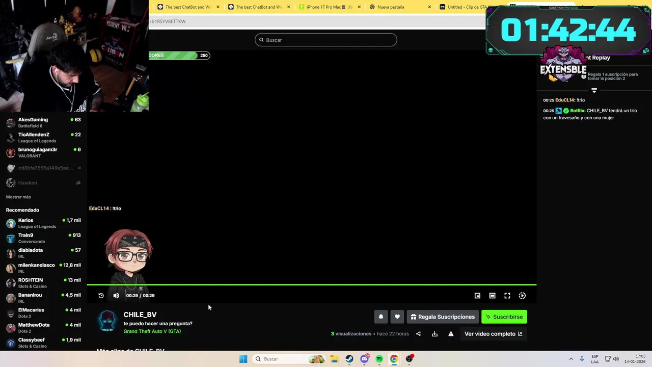Open the Windows Start menu
This screenshot has height=367, width=652.
point(243,359)
